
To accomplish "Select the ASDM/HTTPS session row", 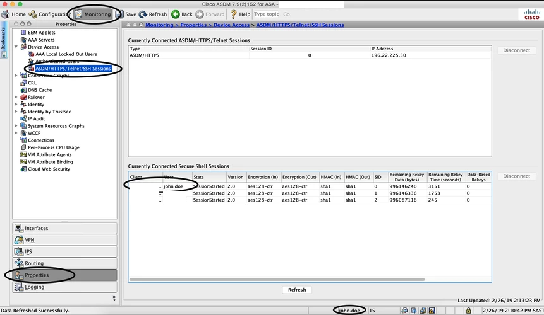I will (x=310, y=55).
